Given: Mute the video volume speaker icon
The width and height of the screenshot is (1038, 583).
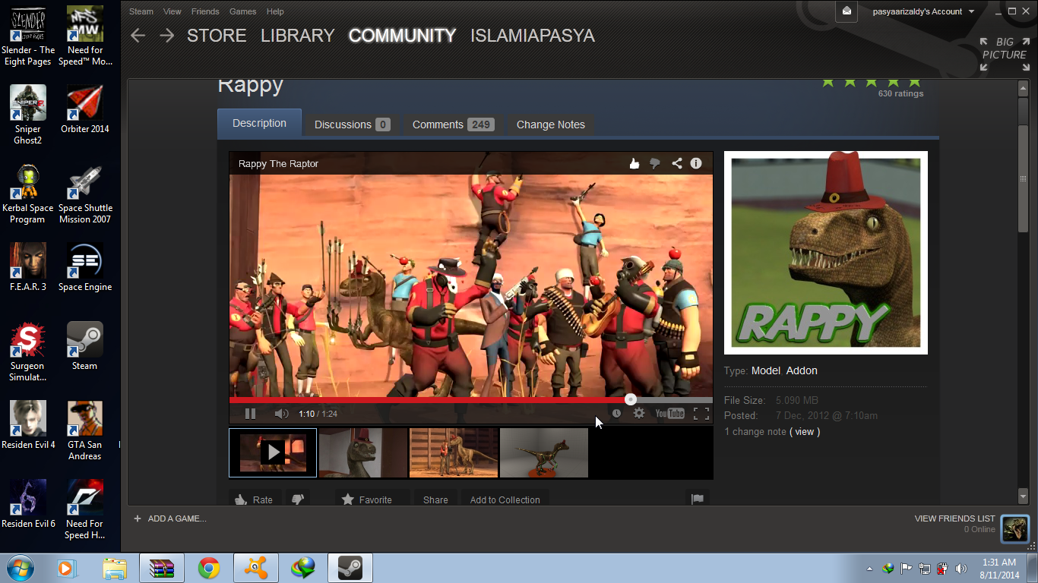Looking at the screenshot, I should tap(281, 414).
